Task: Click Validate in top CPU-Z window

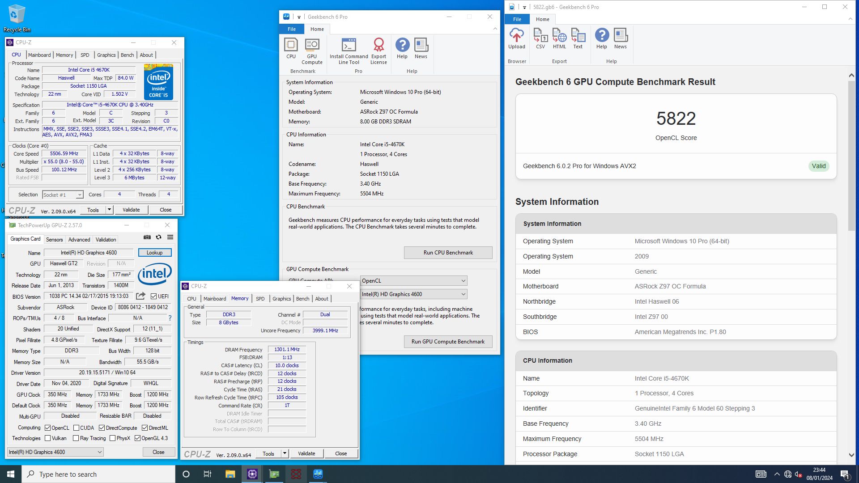Action: coord(131,210)
